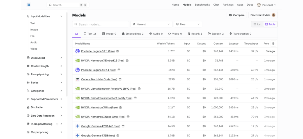The height and width of the screenshot is (139, 303).
Task: Open table column settings gear
Action: tap(273, 44)
